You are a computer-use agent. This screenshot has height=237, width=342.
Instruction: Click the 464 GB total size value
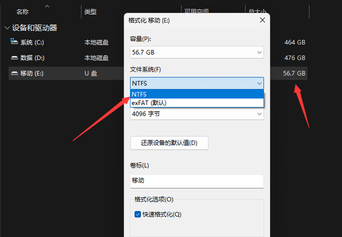[295, 42]
